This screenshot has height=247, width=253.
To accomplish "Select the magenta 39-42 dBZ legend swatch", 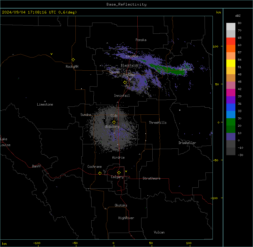I will click(x=231, y=92).
